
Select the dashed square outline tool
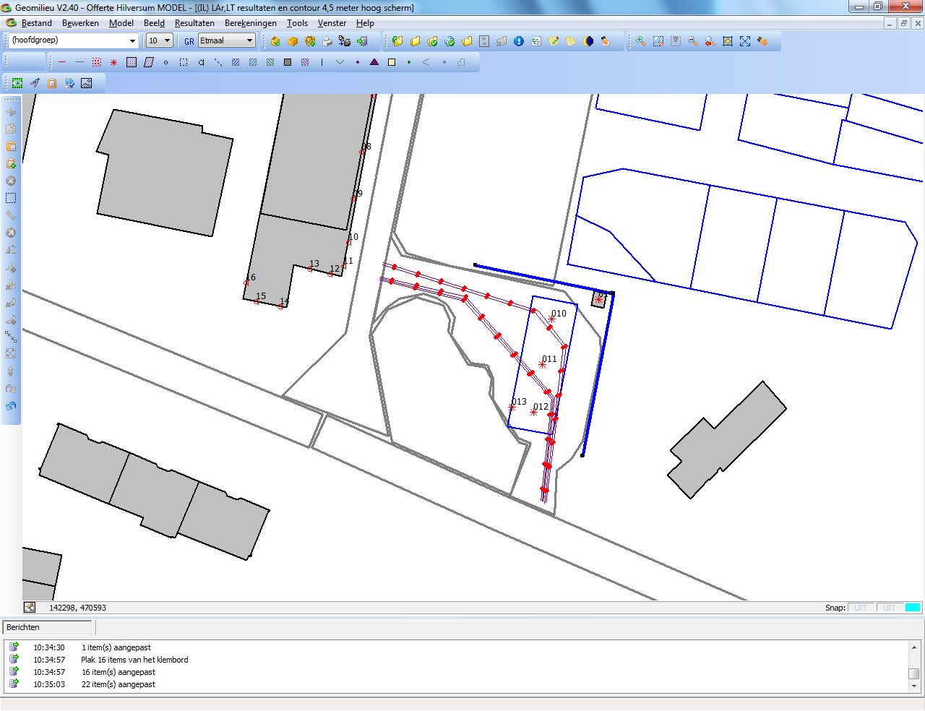184,62
